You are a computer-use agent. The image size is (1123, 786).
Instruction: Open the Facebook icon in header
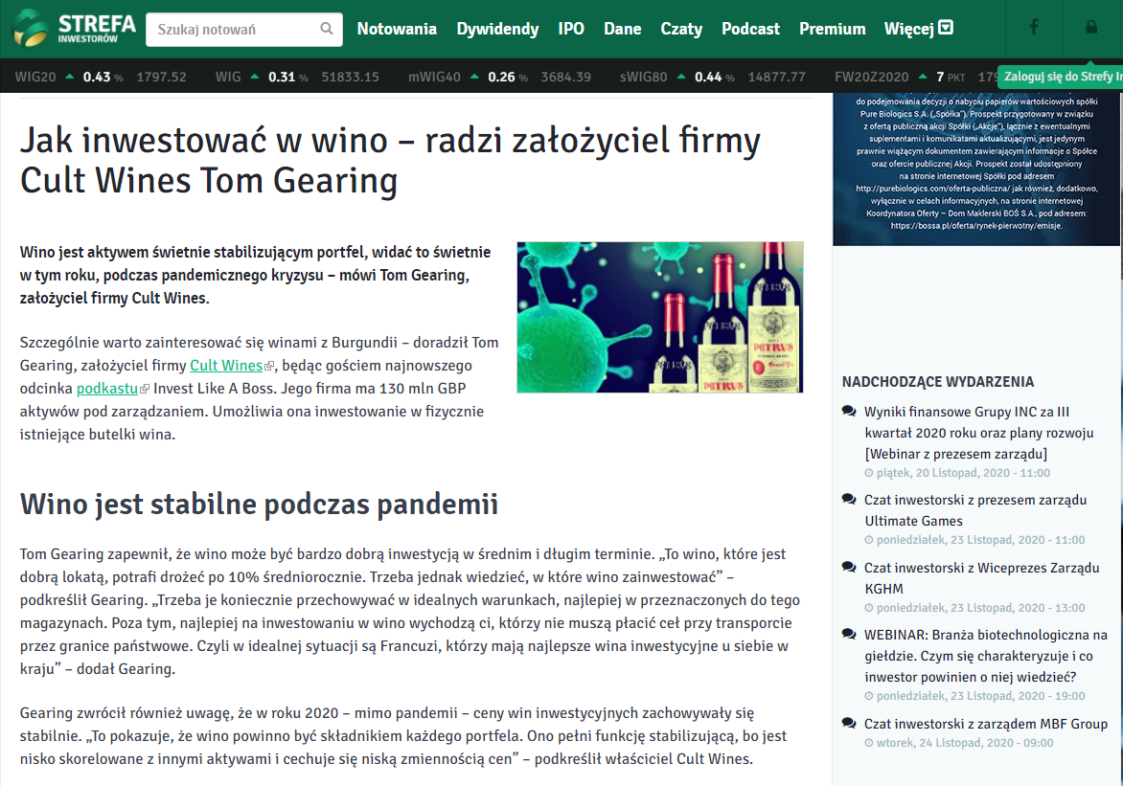1034,27
